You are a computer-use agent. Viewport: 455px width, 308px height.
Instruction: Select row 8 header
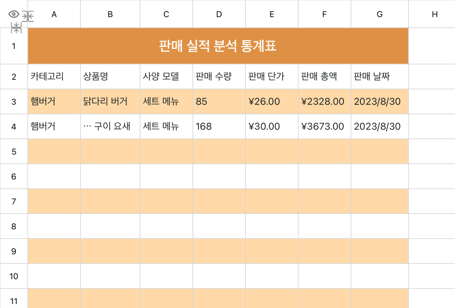click(x=14, y=226)
